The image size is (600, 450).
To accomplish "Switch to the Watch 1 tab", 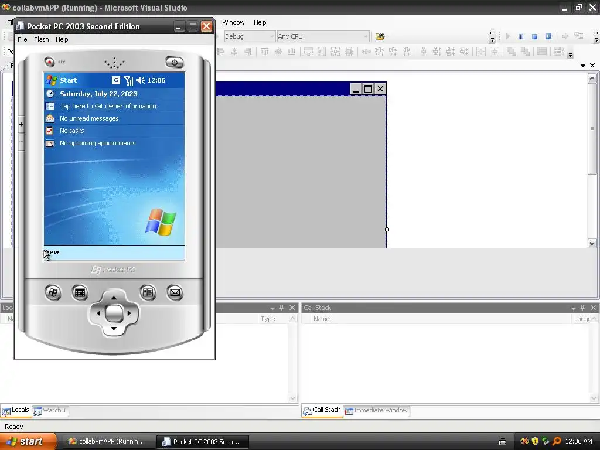I will (x=50, y=411).
